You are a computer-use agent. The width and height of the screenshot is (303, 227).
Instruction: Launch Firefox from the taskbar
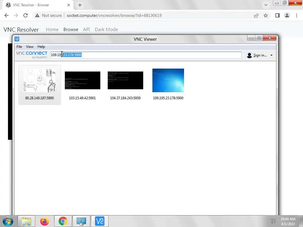click(45, 221)
